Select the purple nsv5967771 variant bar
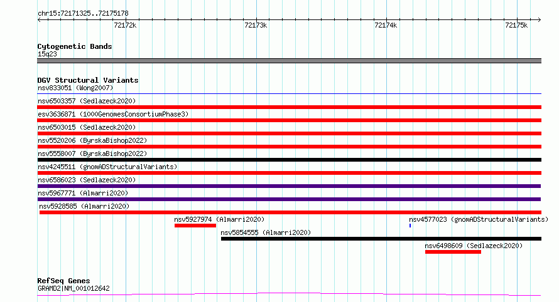This screenshot has width=559, height=302. [289, 199]
